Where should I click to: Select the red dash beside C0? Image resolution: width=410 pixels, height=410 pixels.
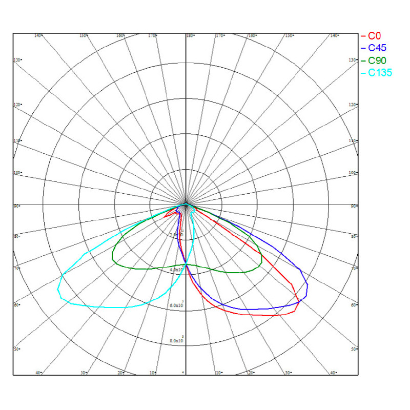[x=363, y=36]
